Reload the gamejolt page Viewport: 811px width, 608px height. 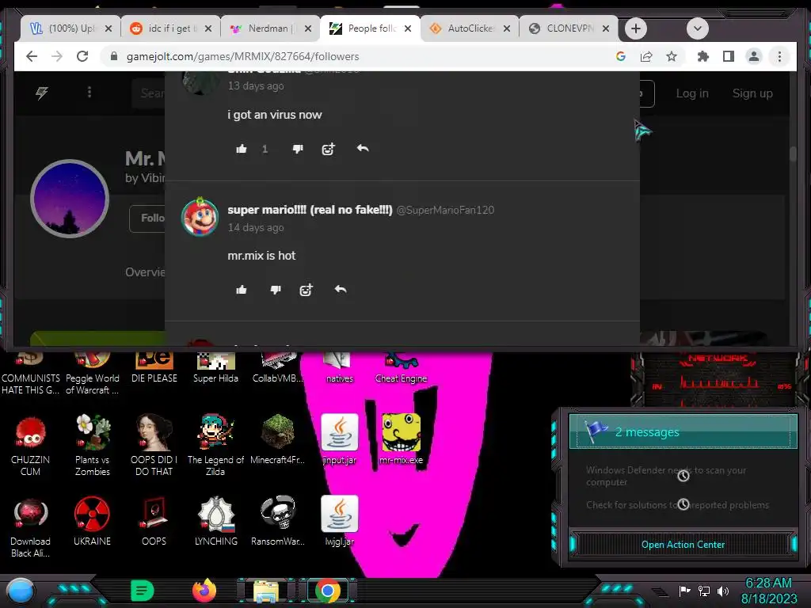(x=82, y=56)
